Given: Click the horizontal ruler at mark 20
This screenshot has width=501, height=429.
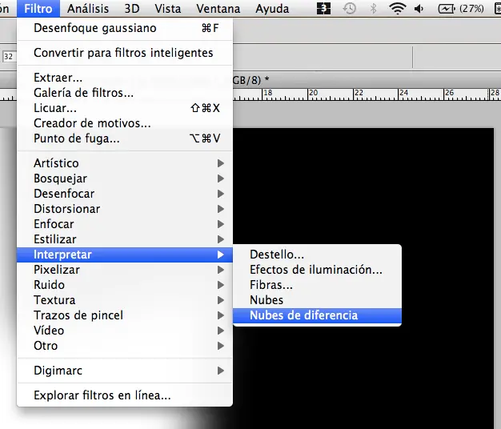Looking at the screenshot, I should tap(313, 93).
